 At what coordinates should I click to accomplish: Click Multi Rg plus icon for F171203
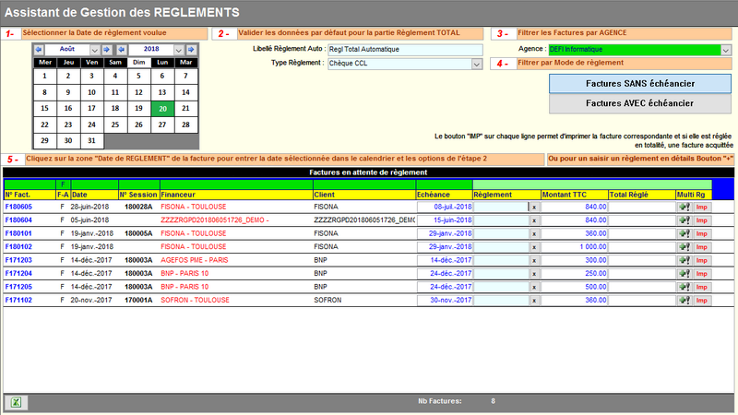[x=684, y=261]
